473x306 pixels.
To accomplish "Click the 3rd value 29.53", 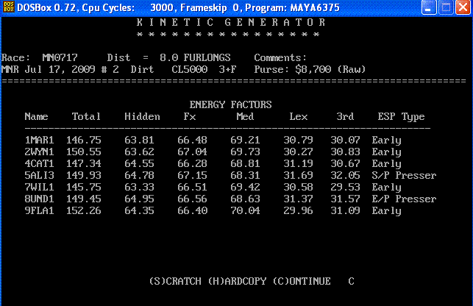I will click(346, 187).
